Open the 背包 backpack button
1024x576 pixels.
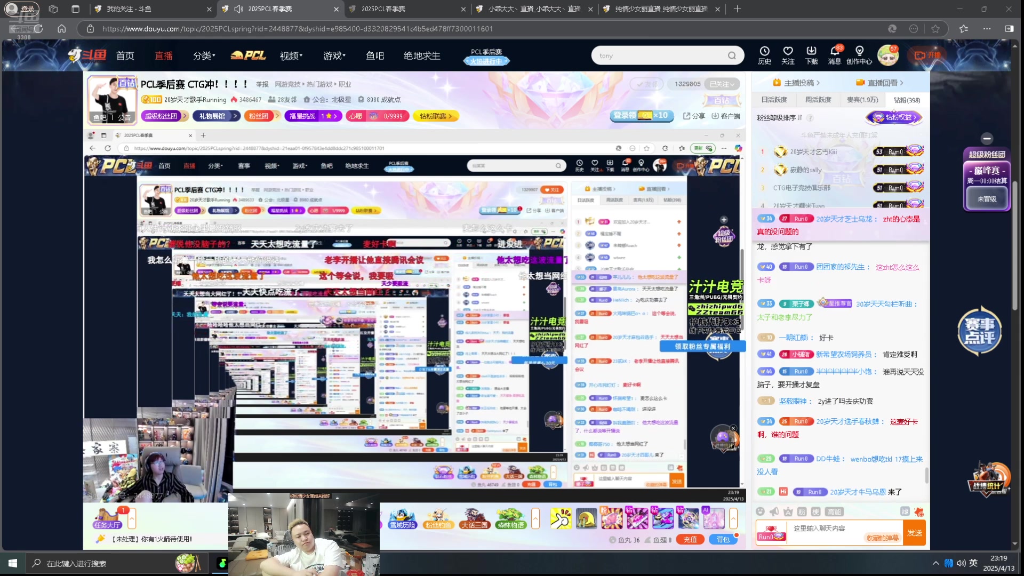[722, 540]
